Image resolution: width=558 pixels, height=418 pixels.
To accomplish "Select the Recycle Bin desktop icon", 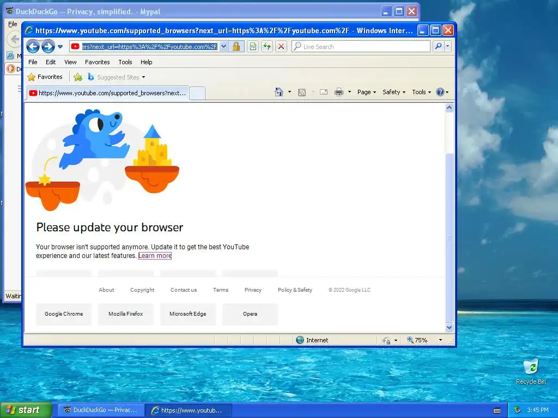I will pos(531,371).
